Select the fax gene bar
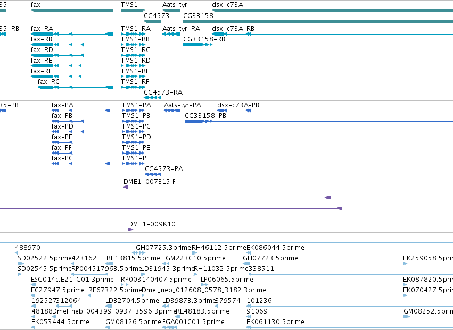453x330 pixels. pyautogui.click(x=72, y=10)
